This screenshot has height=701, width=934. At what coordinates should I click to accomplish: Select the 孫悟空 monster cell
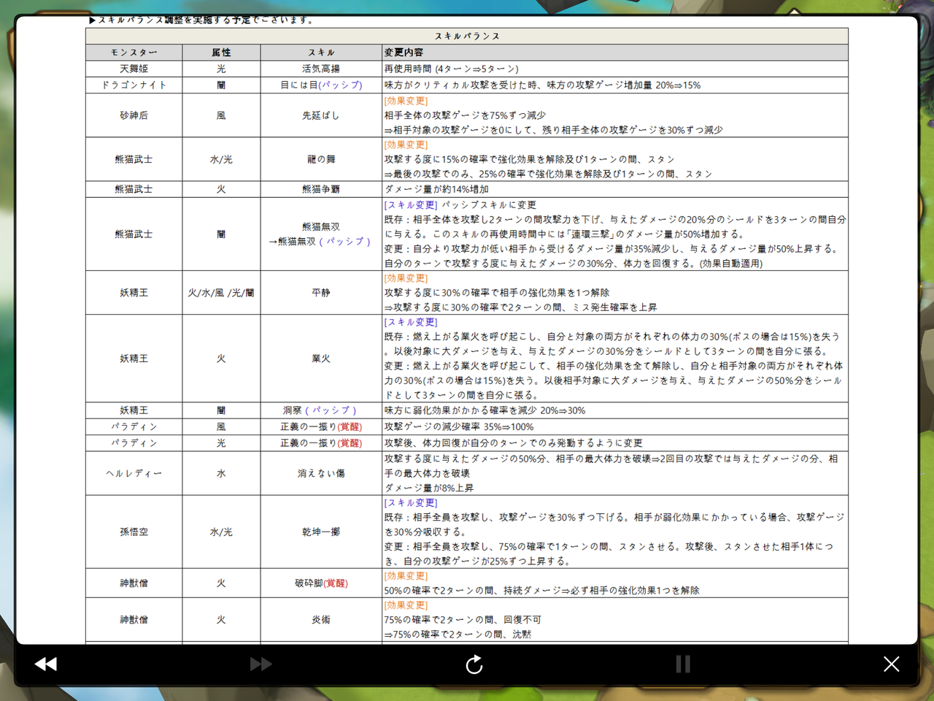coord(134,532)
